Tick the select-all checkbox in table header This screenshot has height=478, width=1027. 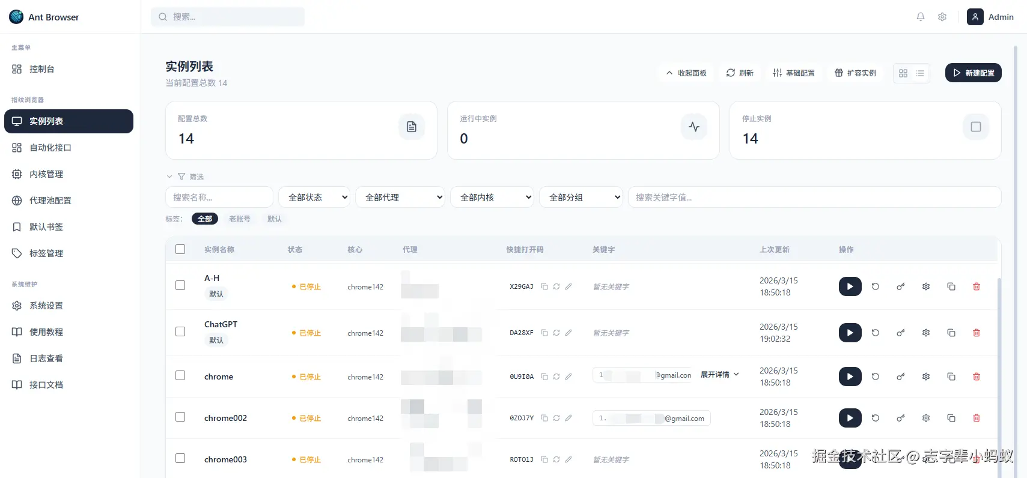[x=180, y=249]
